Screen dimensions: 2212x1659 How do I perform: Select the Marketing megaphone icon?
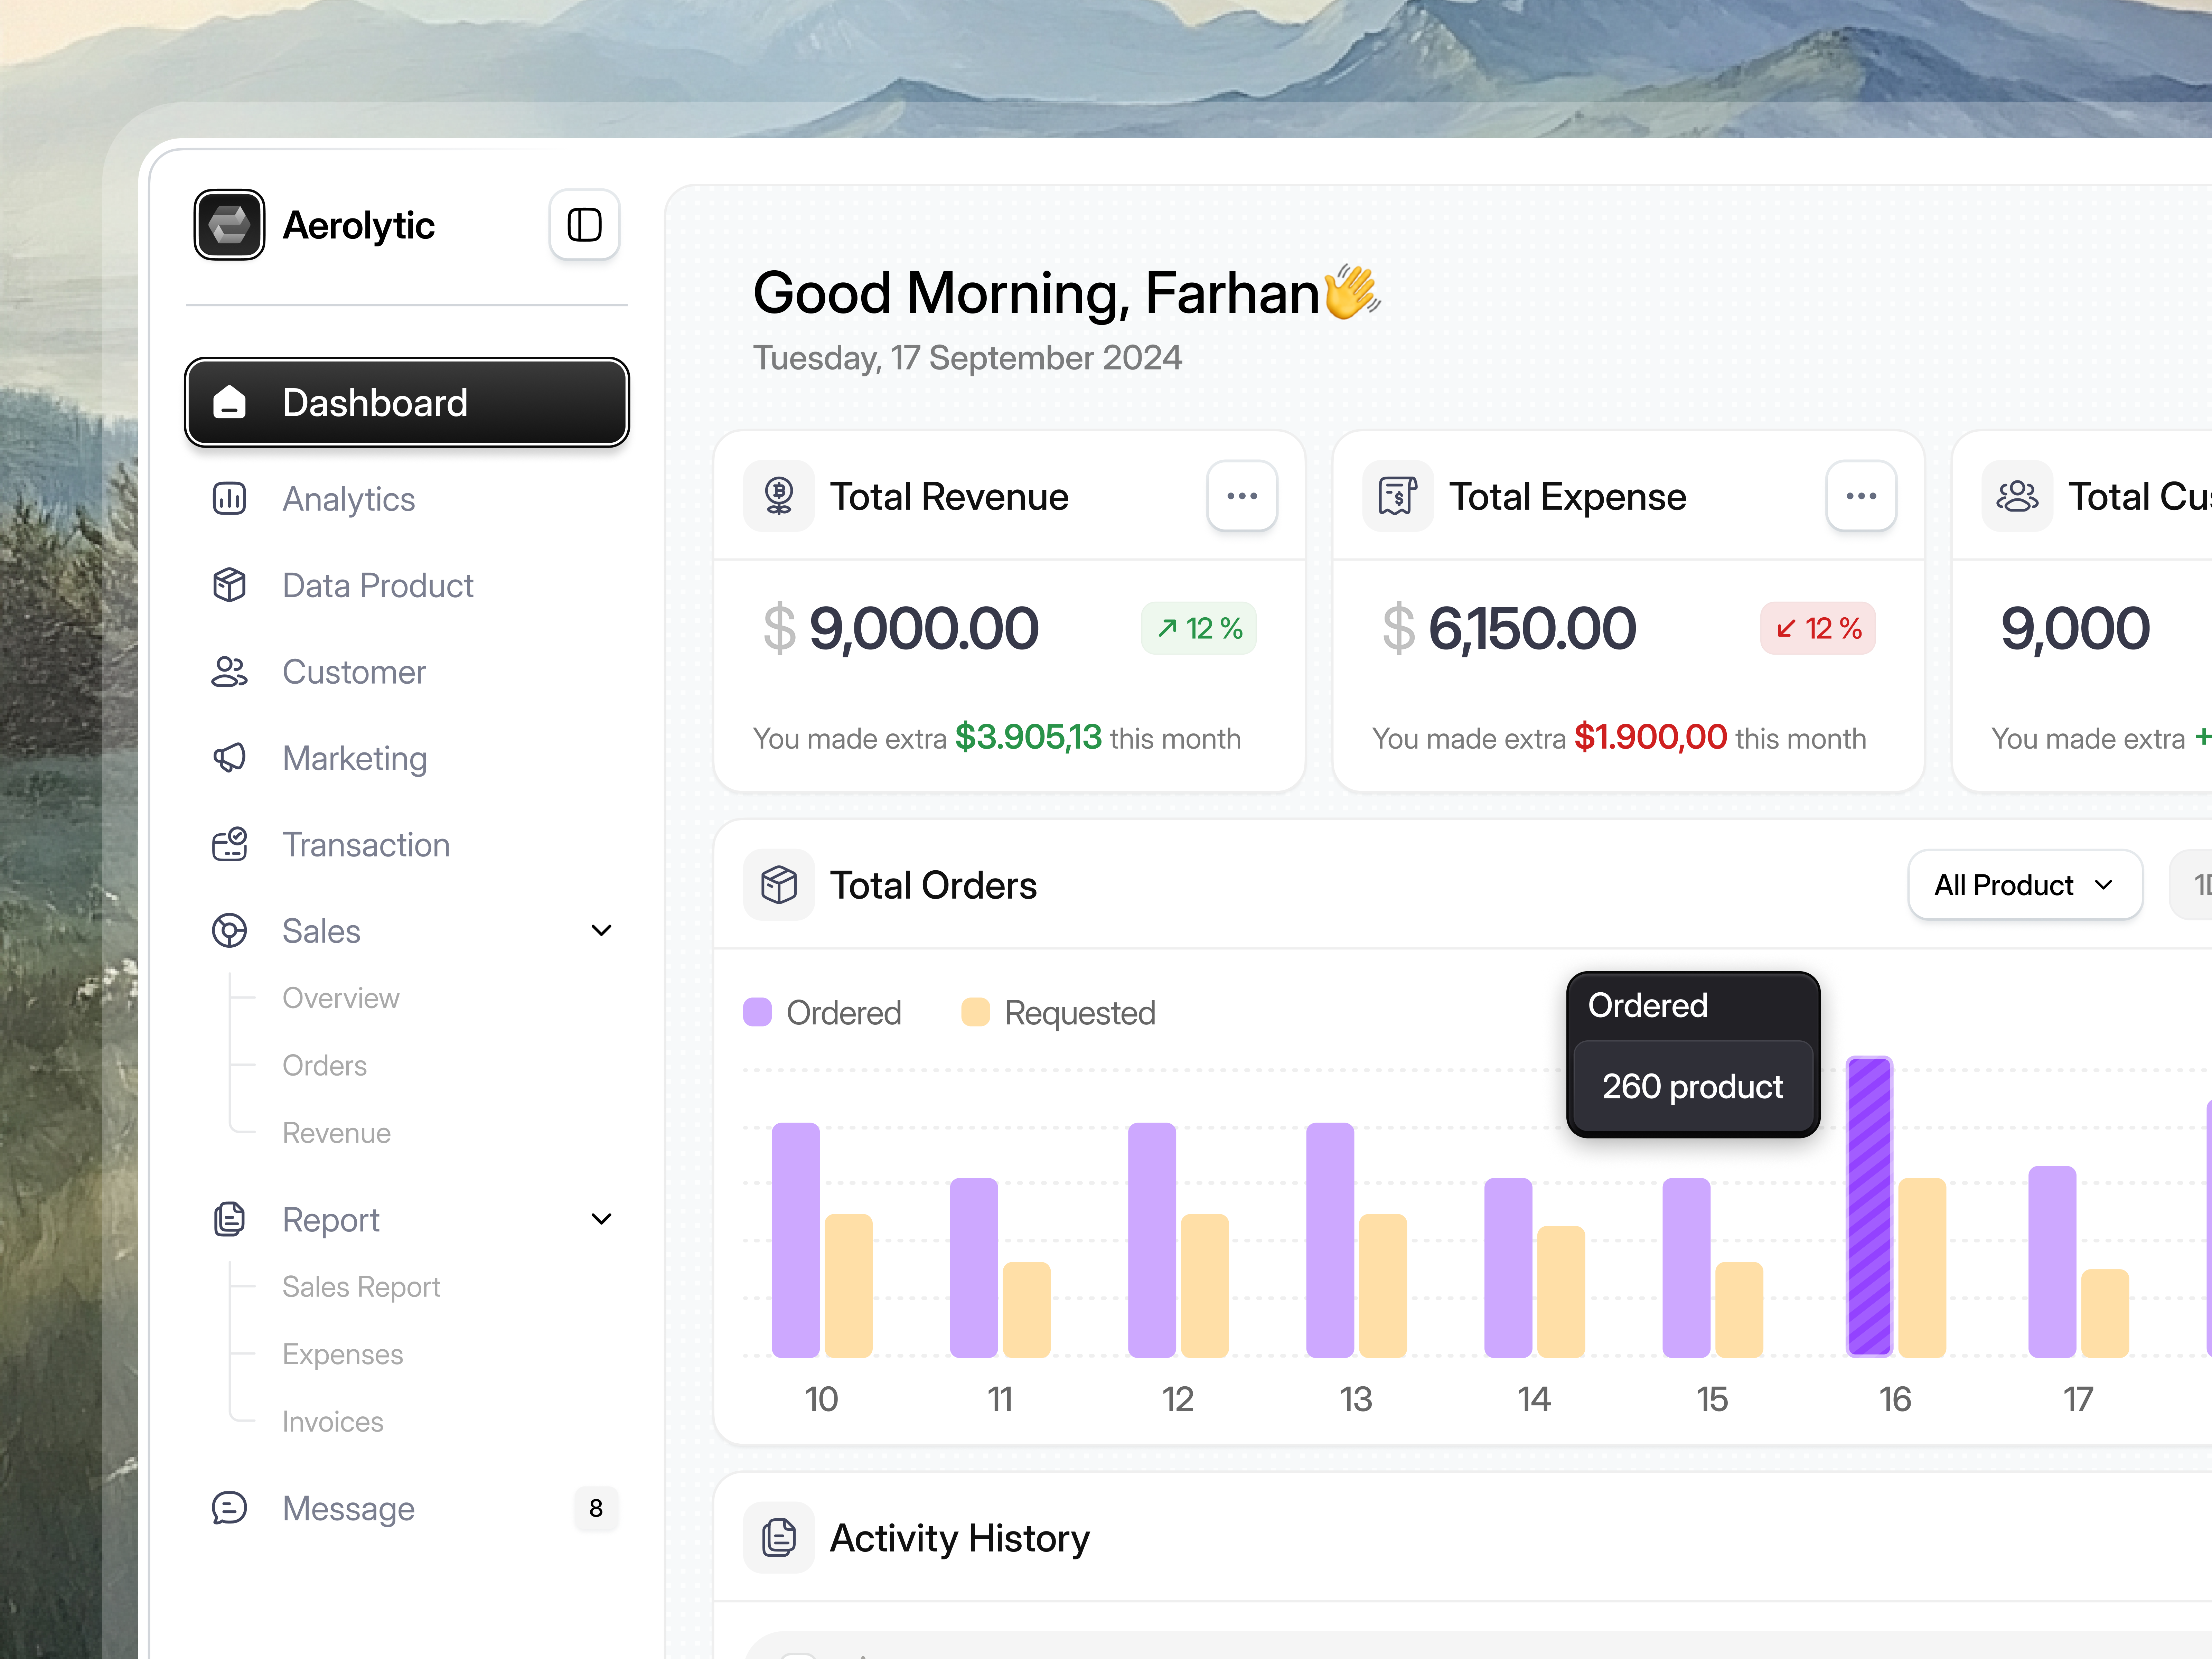[230, 758]
